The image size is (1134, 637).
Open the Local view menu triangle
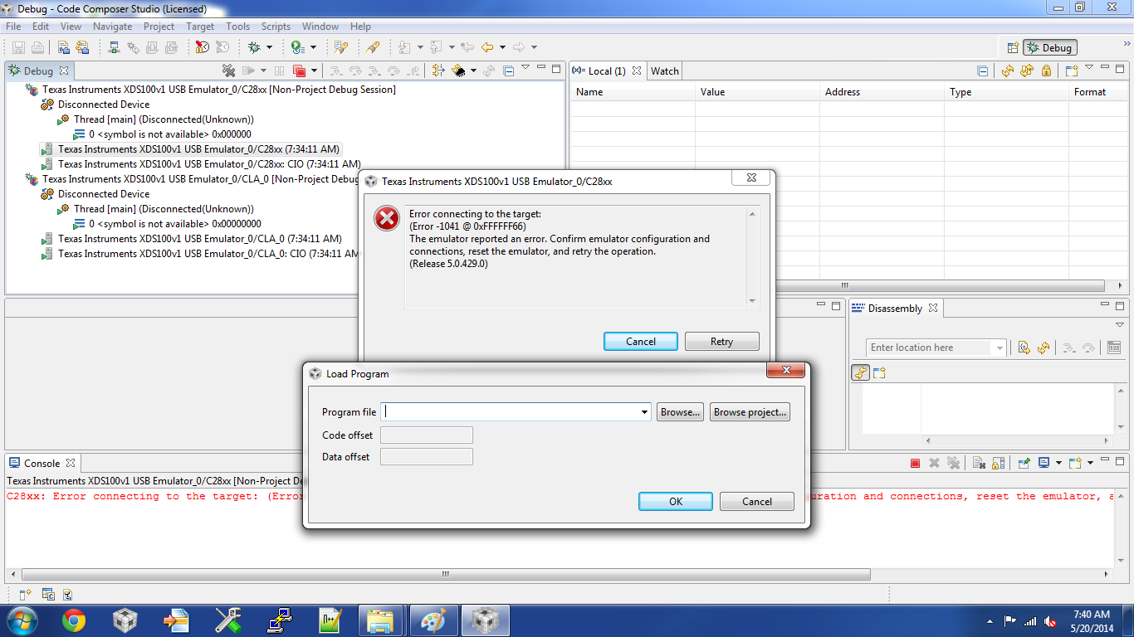pyautogui.click(x=1088, y=68)
